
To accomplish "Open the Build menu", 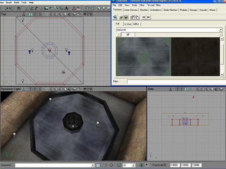I will 17,2.
